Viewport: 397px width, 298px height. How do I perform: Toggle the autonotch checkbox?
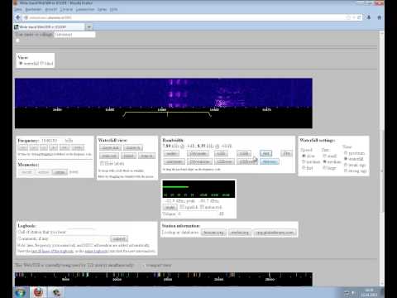tap(202, 207)
